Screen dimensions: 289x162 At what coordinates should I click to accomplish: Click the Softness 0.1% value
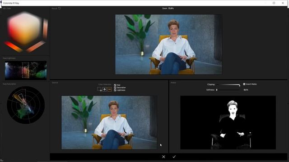[x=246, y=90]
